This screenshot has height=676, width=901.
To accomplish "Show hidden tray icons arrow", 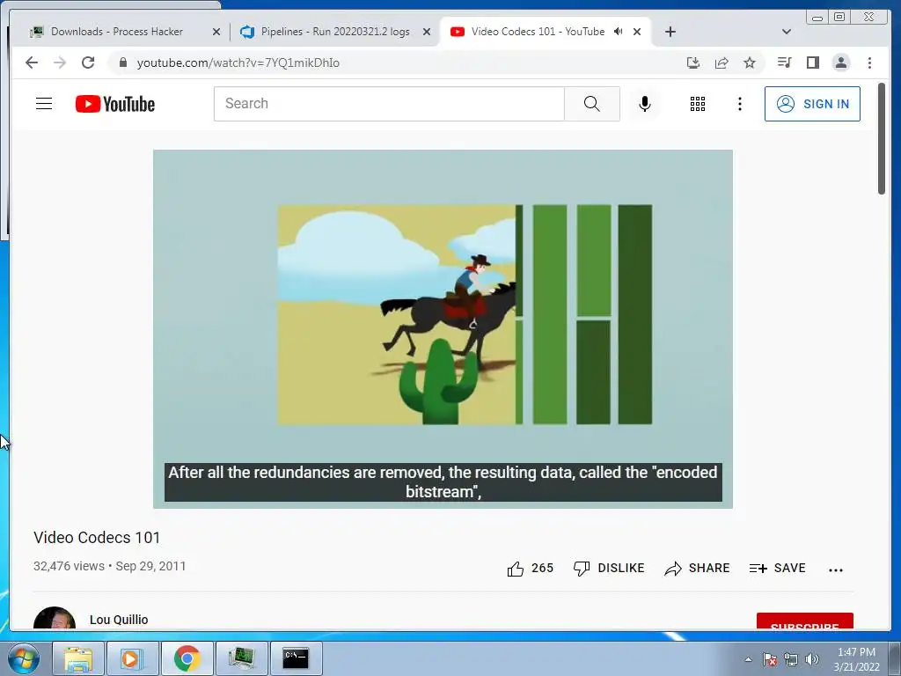I will [x=748, y=659].
